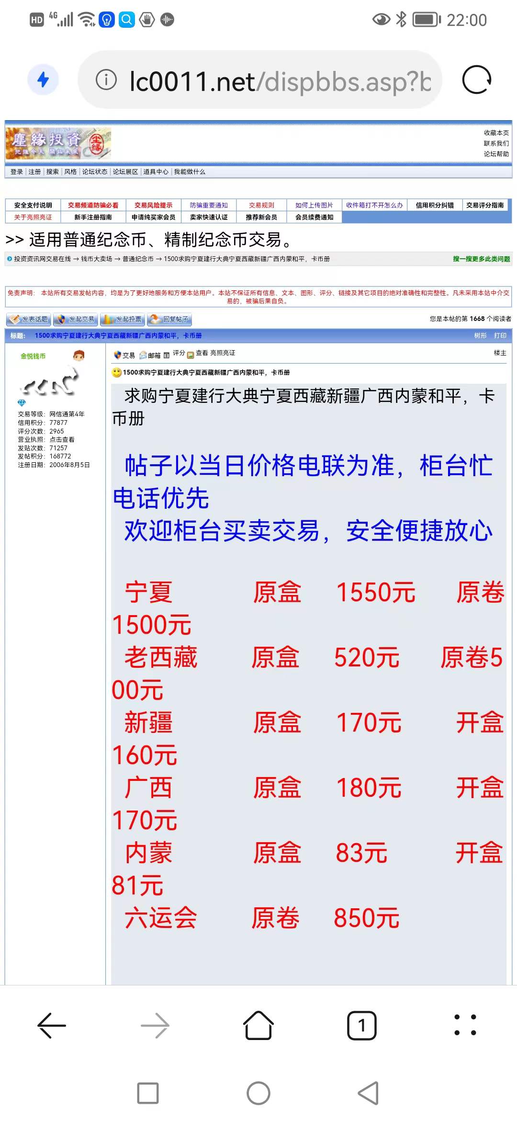
Task: Click 搜一搜更多此类问题 link
Action: click(482, 259)
